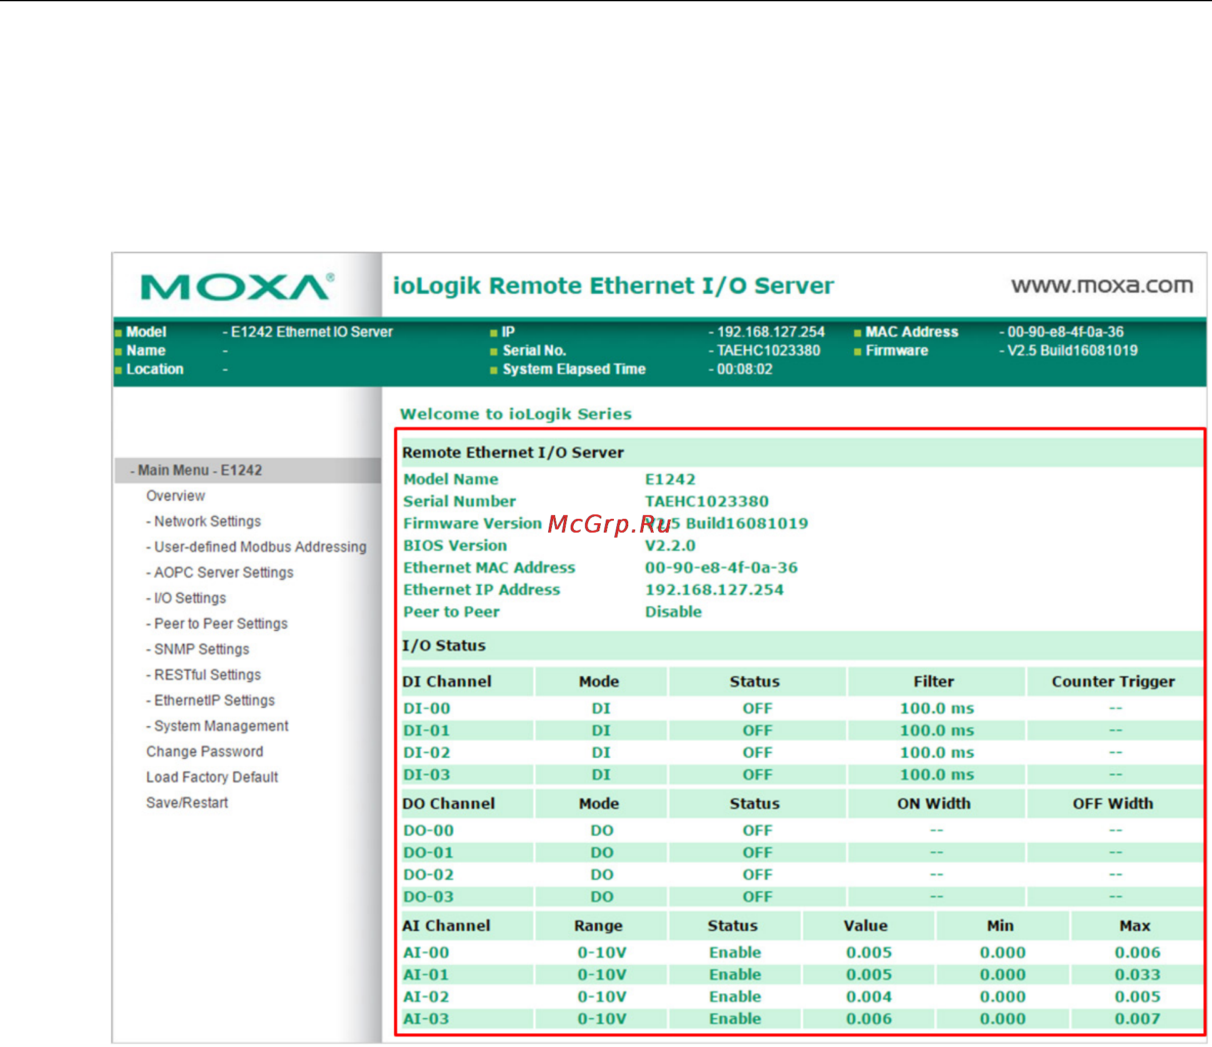Click AI-03 value 0.006
The height and width of the screenshot is (1047, 1212).
pos(869,1019)
